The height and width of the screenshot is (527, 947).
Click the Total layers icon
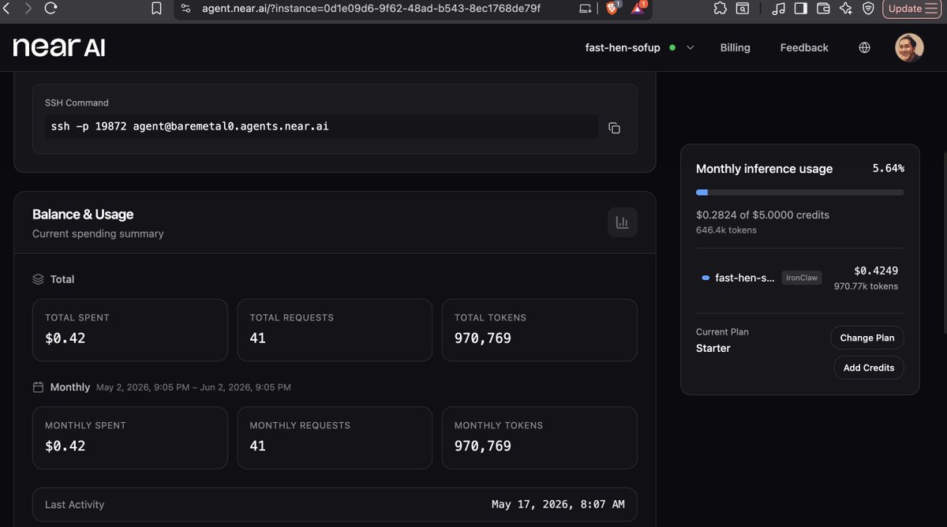tap(38, 279)
